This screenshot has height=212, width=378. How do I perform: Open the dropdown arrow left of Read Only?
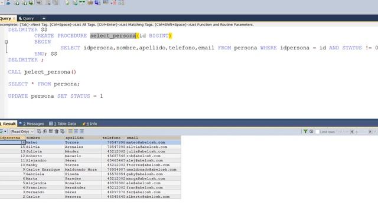(x=5, y=131)
